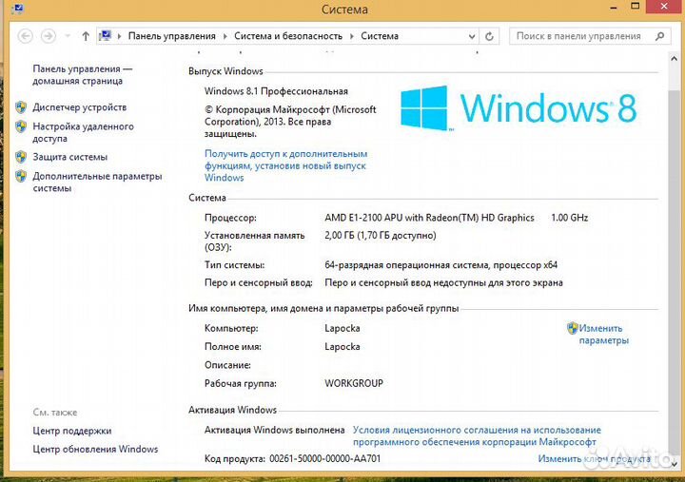Expand the arrow before 'Система и безопасность' breadcrumb
This screenshot has width=685, height=482.
pyautogui.click(x=225, y=36)
